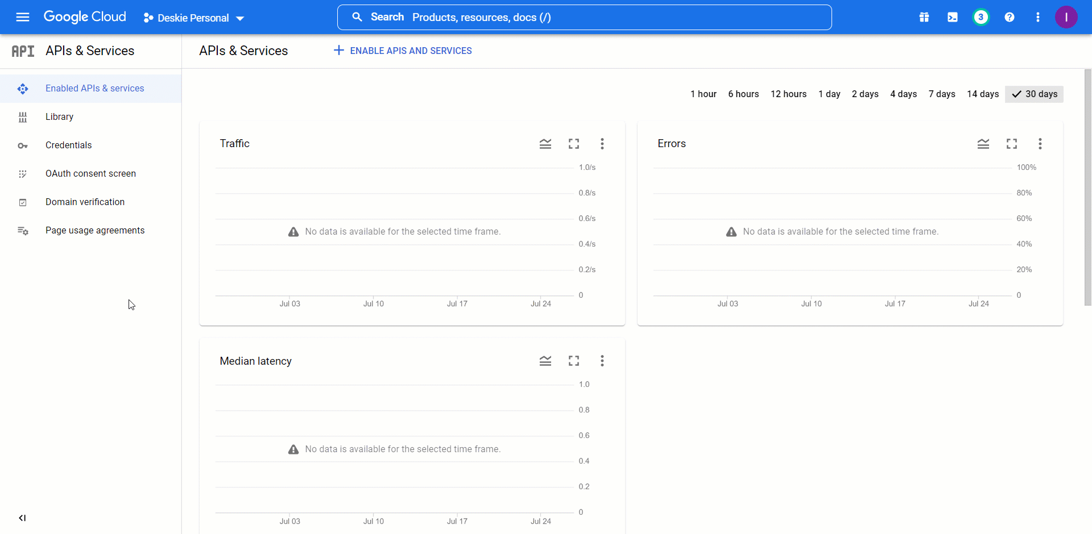This screenshot has height=534, width=1092.
Task: Click the API logo in the sidebar header
Action: click(23, 51)
